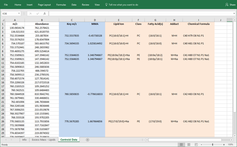Click the Select All corner triangle

pyautogui.click(x=3, y=20)
